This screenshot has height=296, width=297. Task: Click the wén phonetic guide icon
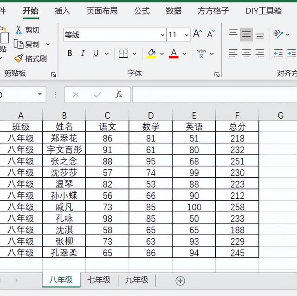pyautogui.click(x=201, y=54)
